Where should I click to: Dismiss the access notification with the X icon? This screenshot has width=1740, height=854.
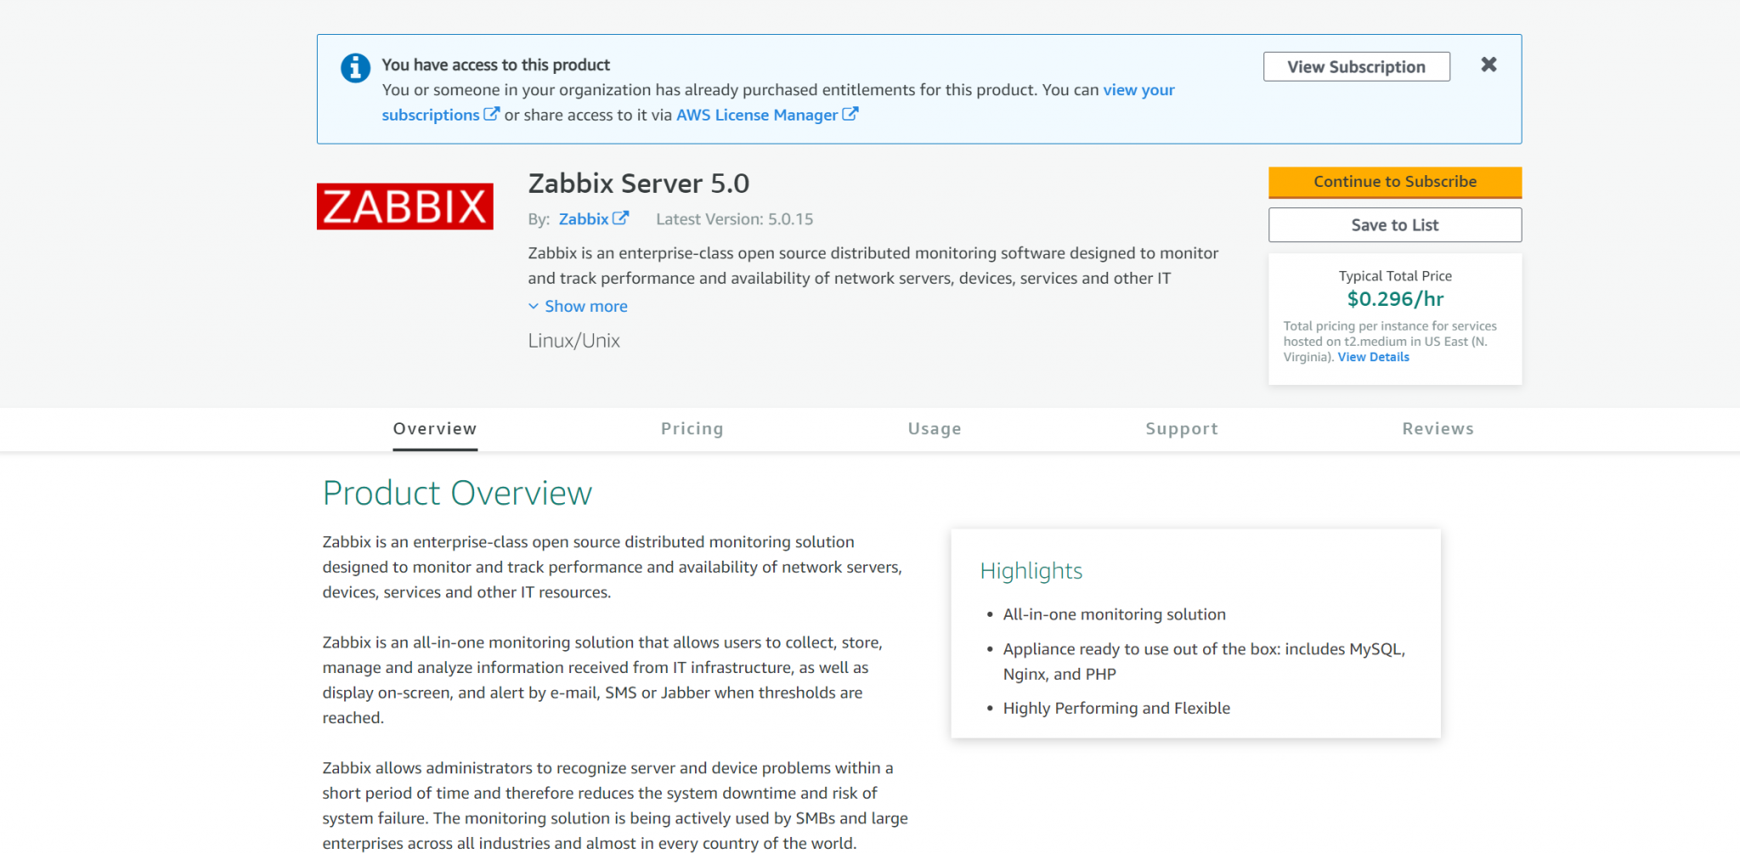click(x=1489, y=64)
